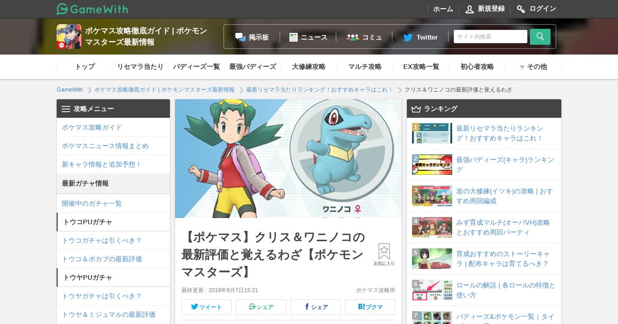This screenshot has width=618, height=324.
Task: Click the コミュ people icon
Action: 353,37
